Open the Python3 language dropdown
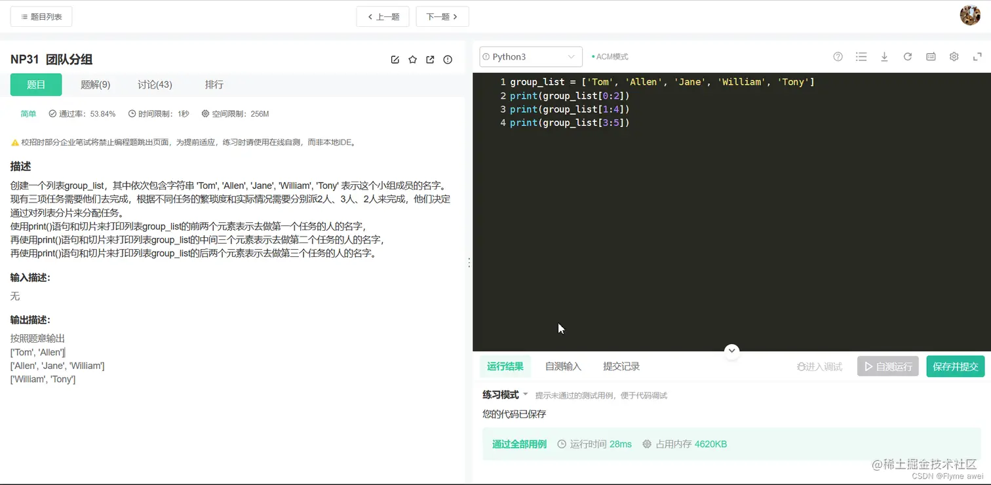The width and height of the screenshot is (991, 485). [x=530, y=56]
